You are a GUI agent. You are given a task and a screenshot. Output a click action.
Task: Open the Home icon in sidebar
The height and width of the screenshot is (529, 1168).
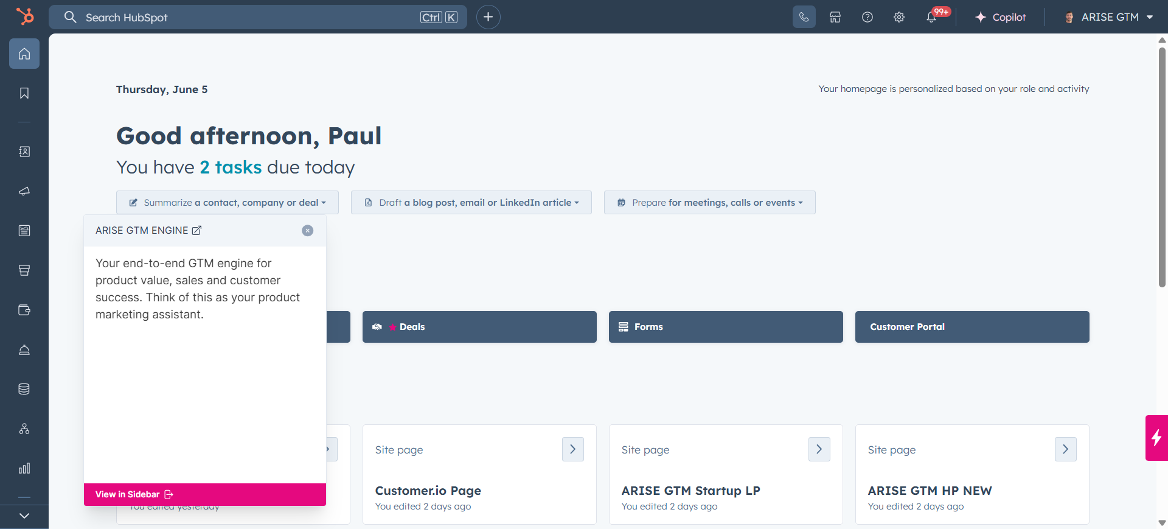24,54
